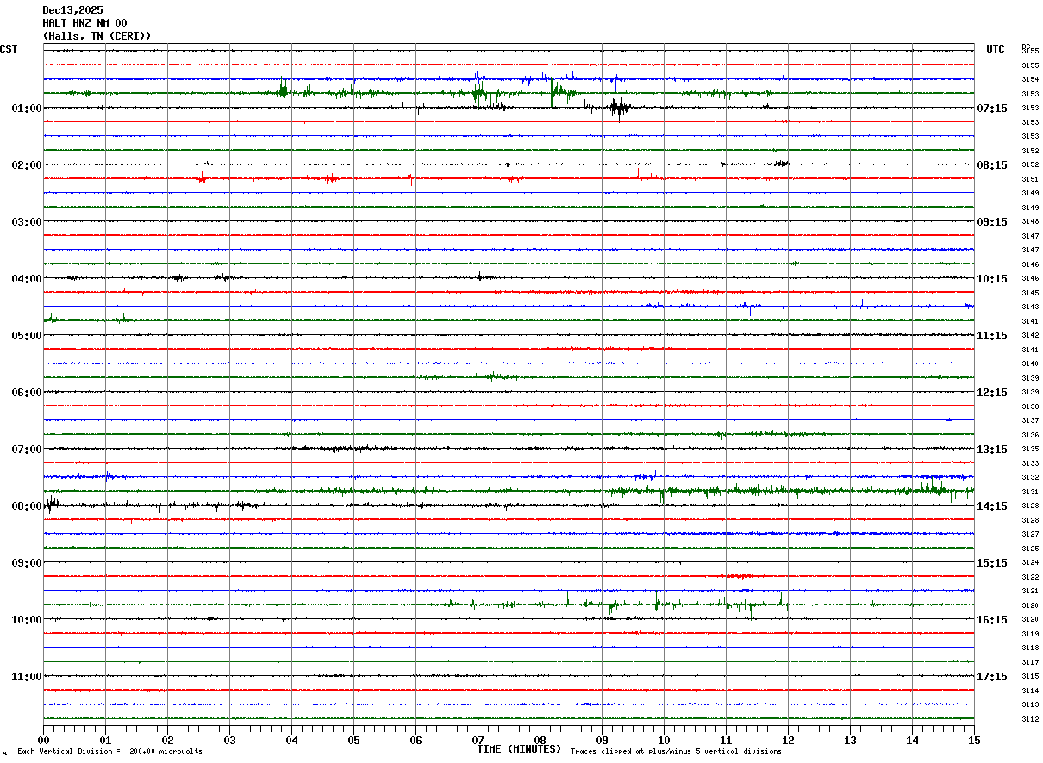This screenshot has width=1043, height=763.
Task: Click the vertical division microvolts scale note
Action: [x=109, y=752]
